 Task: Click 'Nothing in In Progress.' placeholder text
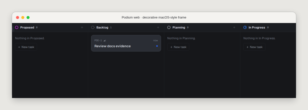(x=259, y=38)
